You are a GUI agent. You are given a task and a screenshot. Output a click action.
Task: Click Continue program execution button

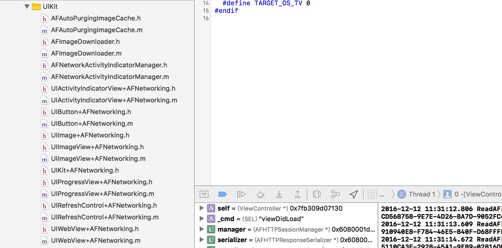pos(241,194)
